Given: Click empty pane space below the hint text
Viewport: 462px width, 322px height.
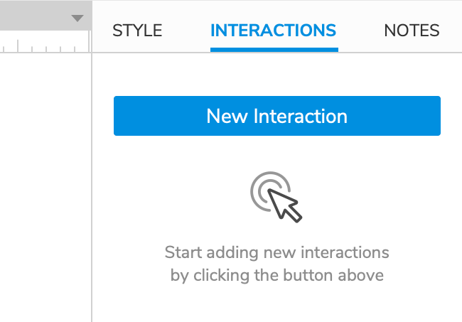Looking at the screenshot, I should [x=277, y=305].
